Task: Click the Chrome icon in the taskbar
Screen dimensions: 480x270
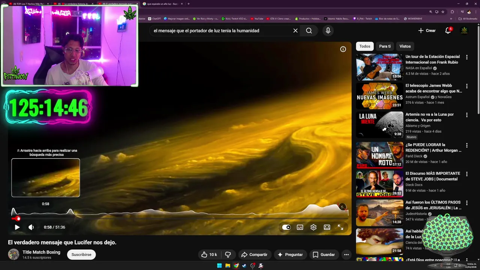Action: point(236,265)
